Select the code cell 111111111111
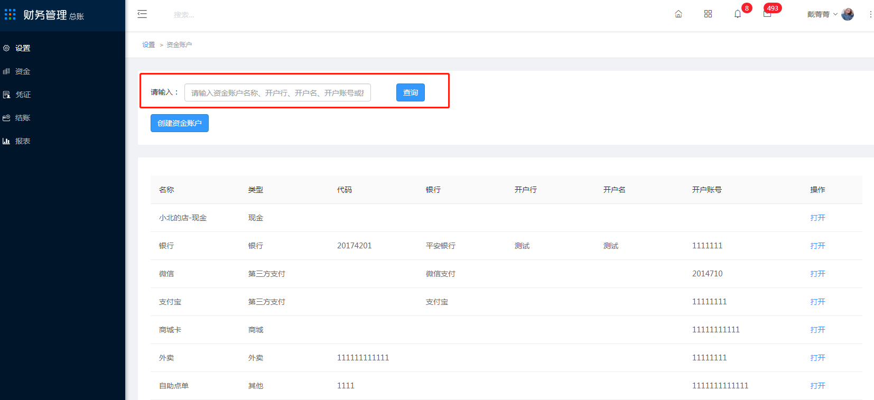The width and height of the screenshot is (874, 400). (363, 358)
